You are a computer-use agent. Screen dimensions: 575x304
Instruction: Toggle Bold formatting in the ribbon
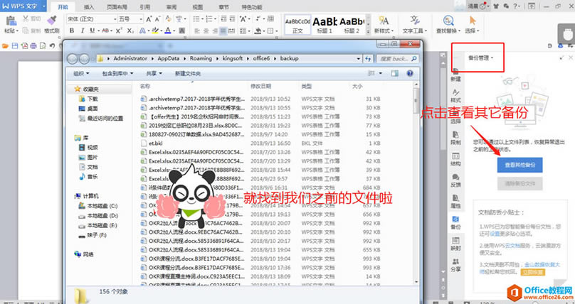[x=72, y=31]
